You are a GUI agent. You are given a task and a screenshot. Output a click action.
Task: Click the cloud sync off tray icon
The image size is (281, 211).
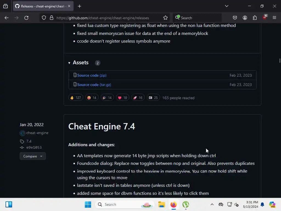coord(221,204)
